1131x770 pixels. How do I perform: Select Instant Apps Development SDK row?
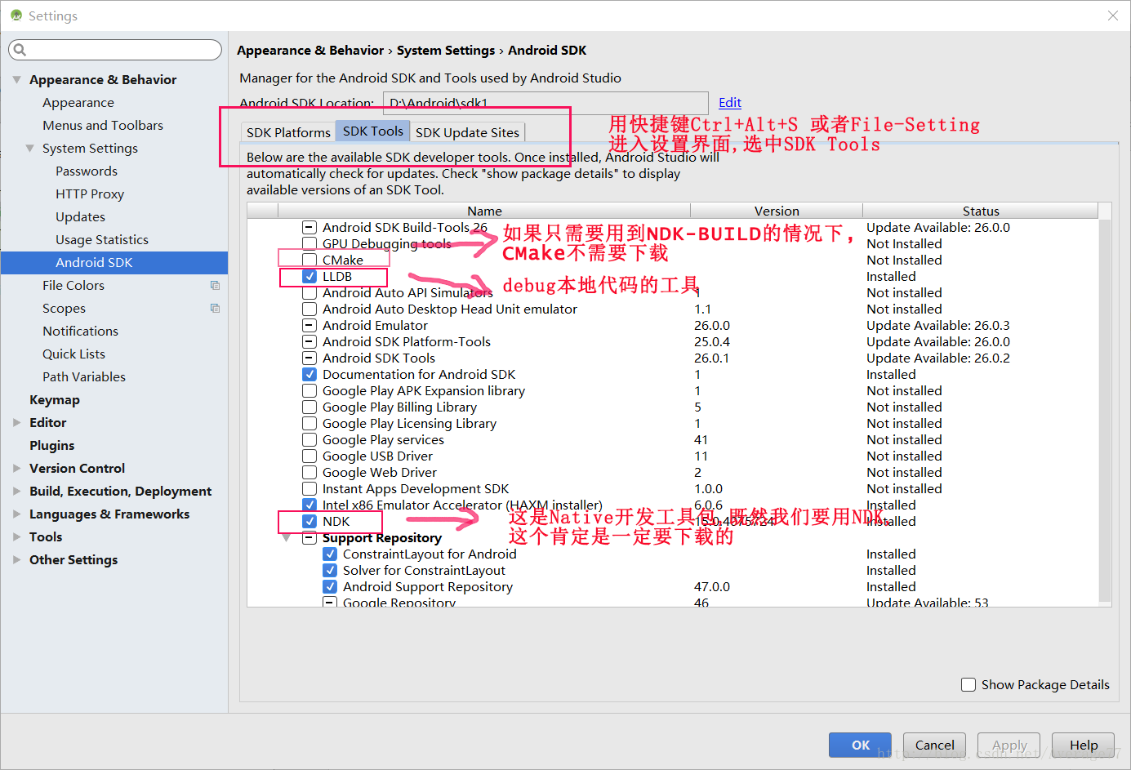pos(673,488)
